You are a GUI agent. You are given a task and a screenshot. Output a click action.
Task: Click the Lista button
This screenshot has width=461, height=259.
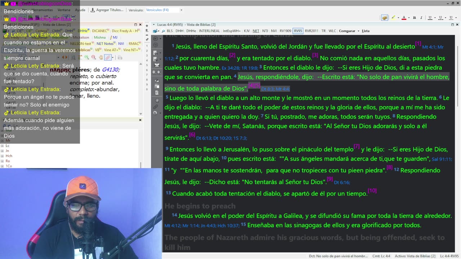366,31
